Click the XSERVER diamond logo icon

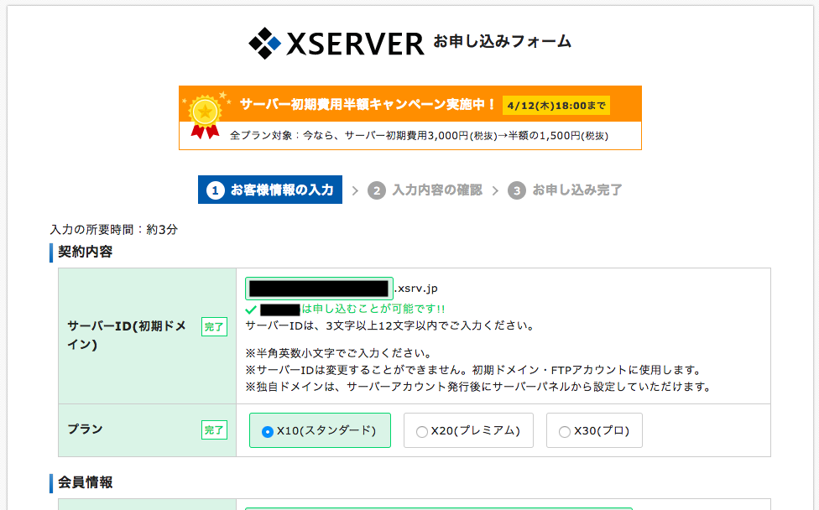[265, 44]
